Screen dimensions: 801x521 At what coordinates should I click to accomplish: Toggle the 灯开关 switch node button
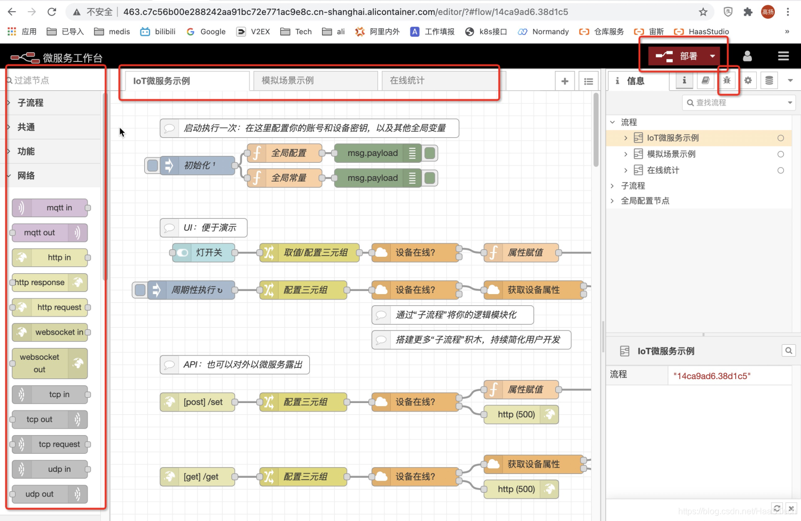click(183, 252)
